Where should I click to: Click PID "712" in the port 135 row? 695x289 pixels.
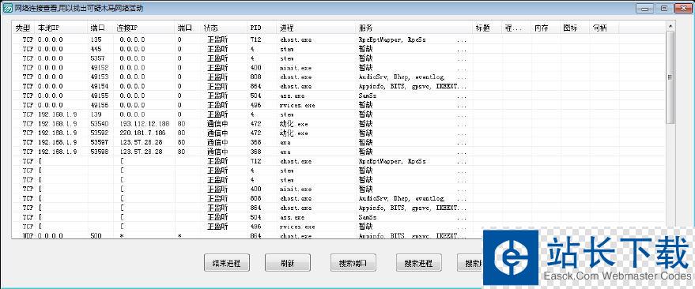tap(255, 39)
